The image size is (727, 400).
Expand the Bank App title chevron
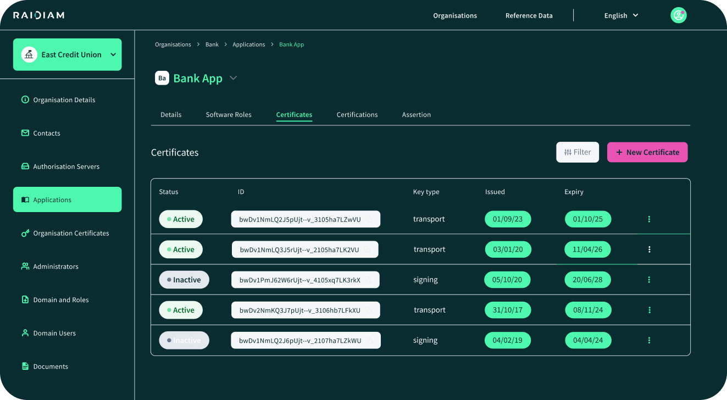coord(234,78)
